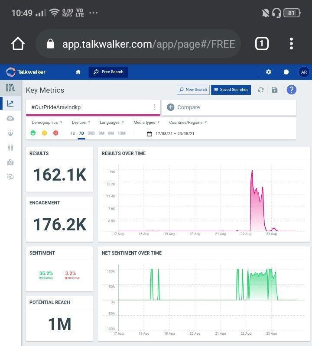Open the influencers sidebar icon
Screen dimensions: 312x346
pyautogui.click(x=10, y=133)
